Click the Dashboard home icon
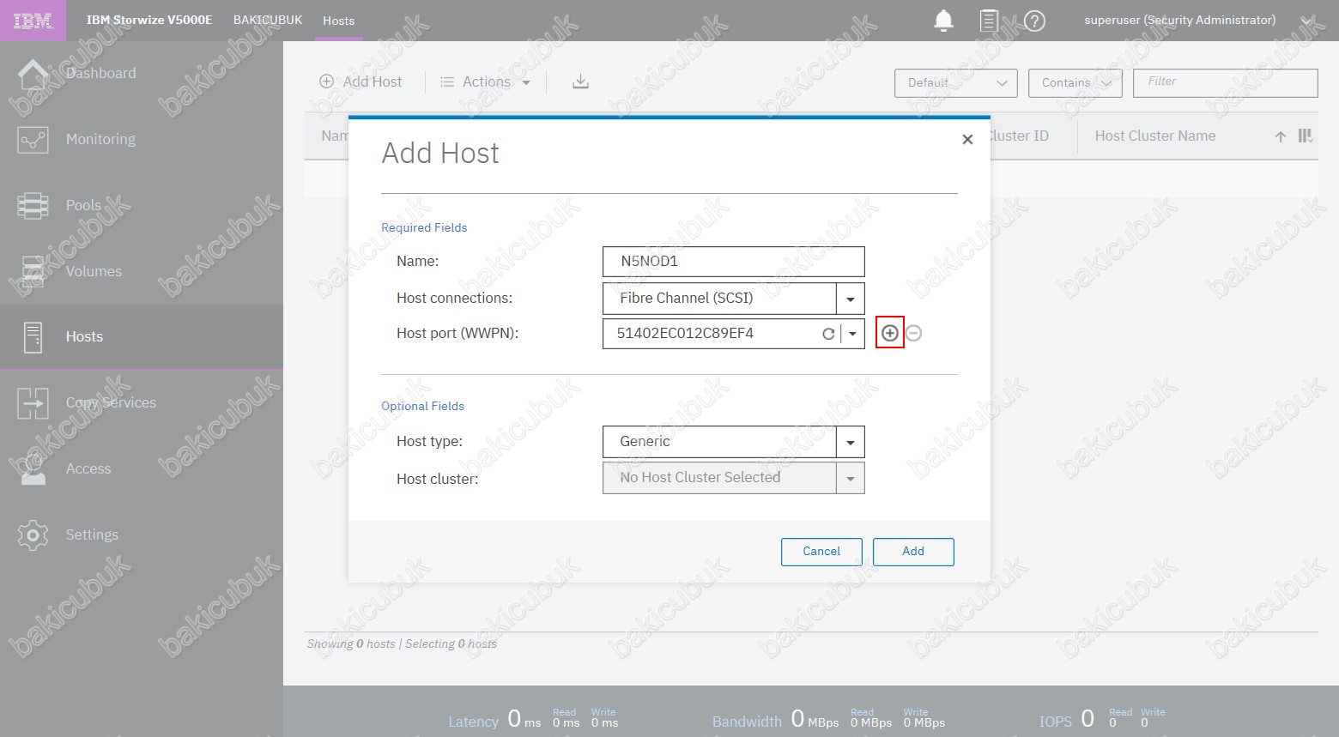 [33, 73]
